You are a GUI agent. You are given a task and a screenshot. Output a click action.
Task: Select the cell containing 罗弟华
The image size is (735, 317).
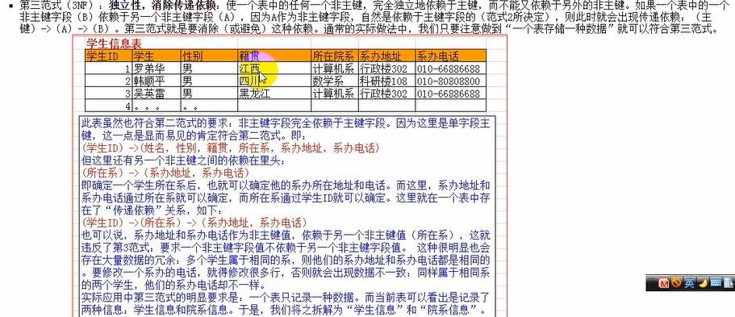pos(157,69)
